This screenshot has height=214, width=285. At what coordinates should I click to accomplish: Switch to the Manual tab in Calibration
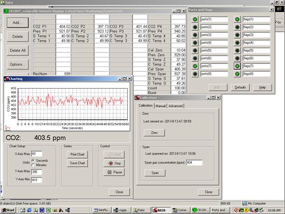click(x=160, y=106)
